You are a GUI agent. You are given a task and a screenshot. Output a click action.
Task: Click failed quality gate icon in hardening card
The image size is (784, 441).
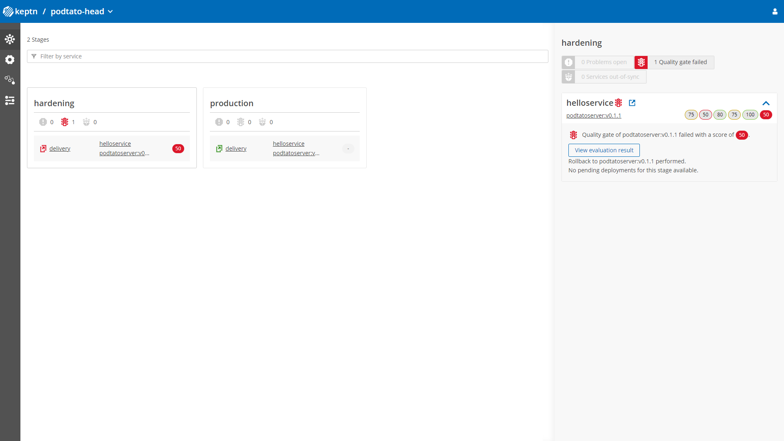coord(65,122)
